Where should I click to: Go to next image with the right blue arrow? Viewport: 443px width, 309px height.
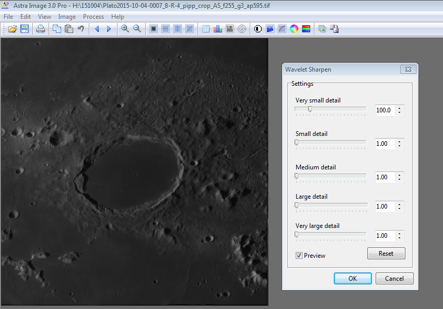[109, 29]
